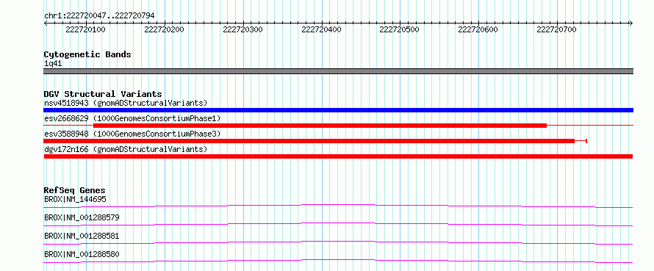Select the esv2668629 red variant bar
The width and height of the screenshot is (654, 271).
point(320,126)
